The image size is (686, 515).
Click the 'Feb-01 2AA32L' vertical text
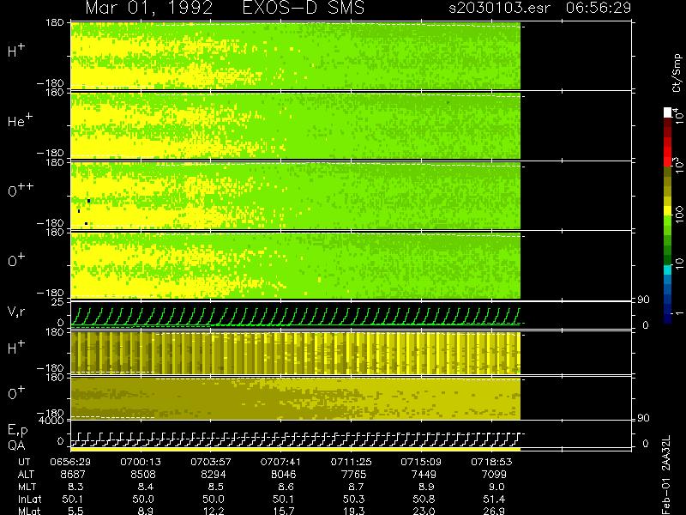click(x=666, y=475)
